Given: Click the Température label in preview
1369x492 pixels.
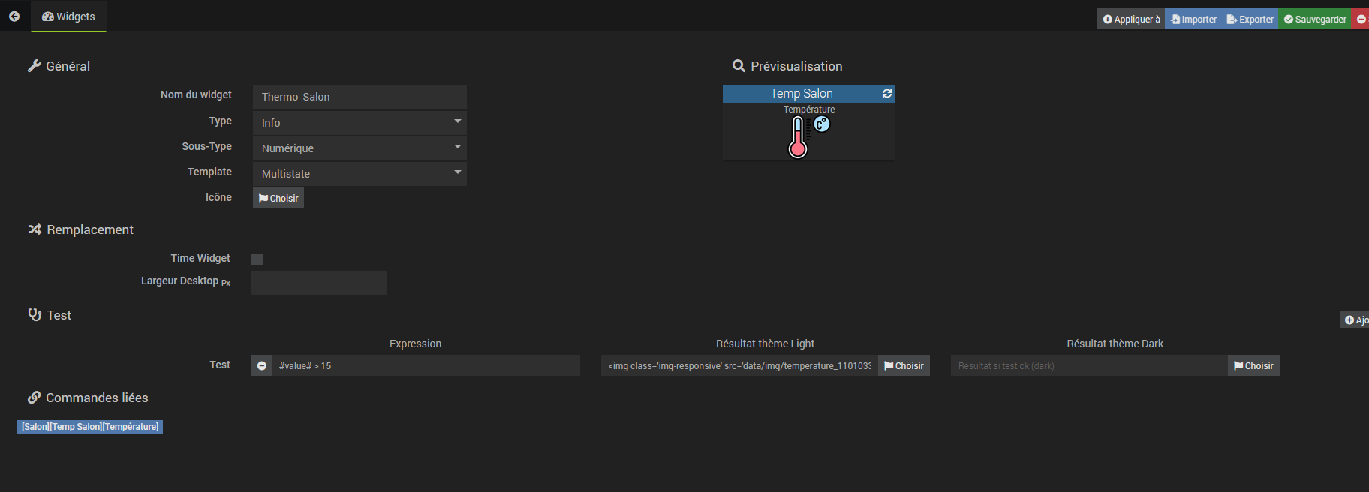Looking at the screenshot, I should (x=809, y=109).
